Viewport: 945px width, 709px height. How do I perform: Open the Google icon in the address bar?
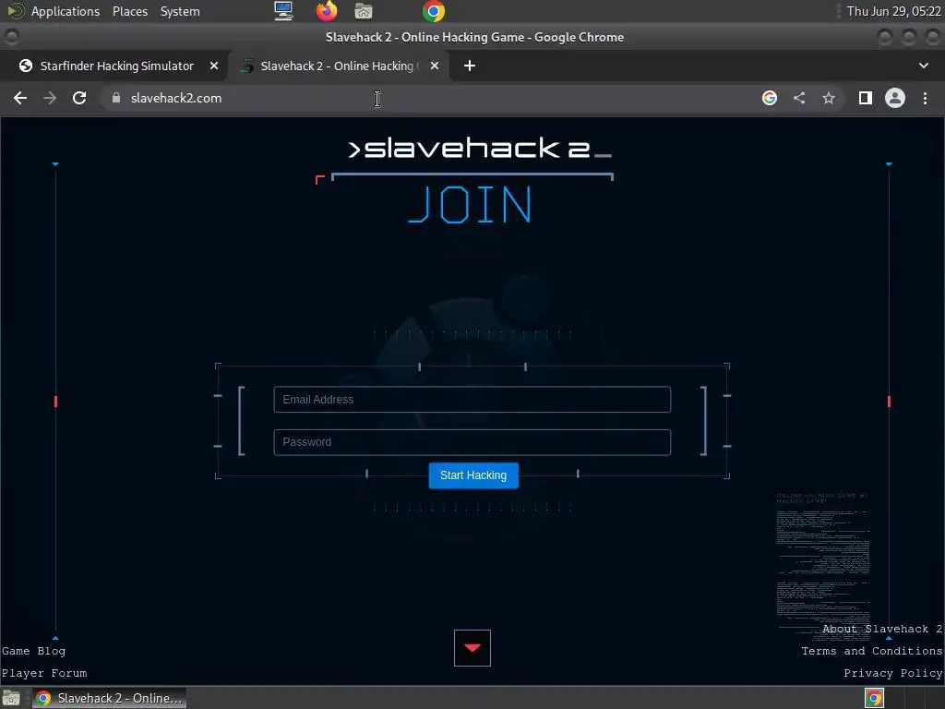[x=770, y=98]
